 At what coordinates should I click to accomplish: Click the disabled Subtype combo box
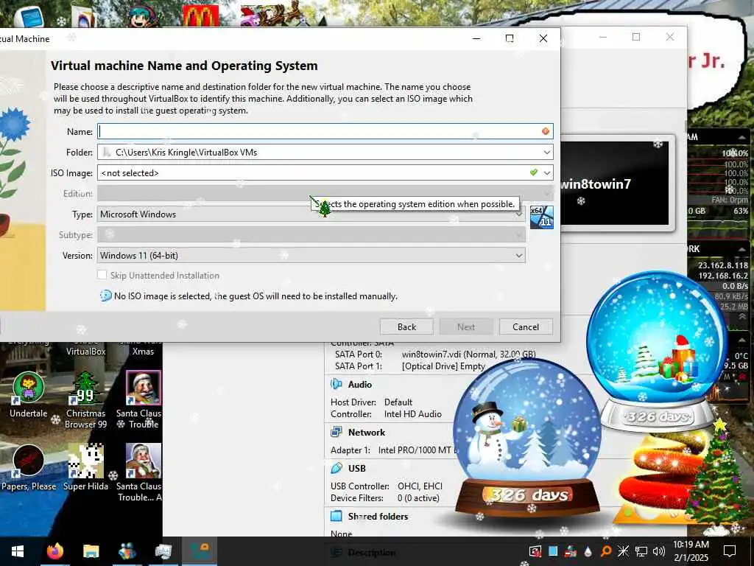point(311,235)
